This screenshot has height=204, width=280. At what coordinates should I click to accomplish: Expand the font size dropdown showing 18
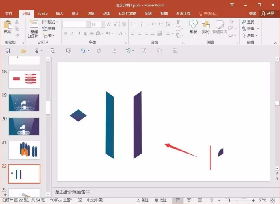103,24
